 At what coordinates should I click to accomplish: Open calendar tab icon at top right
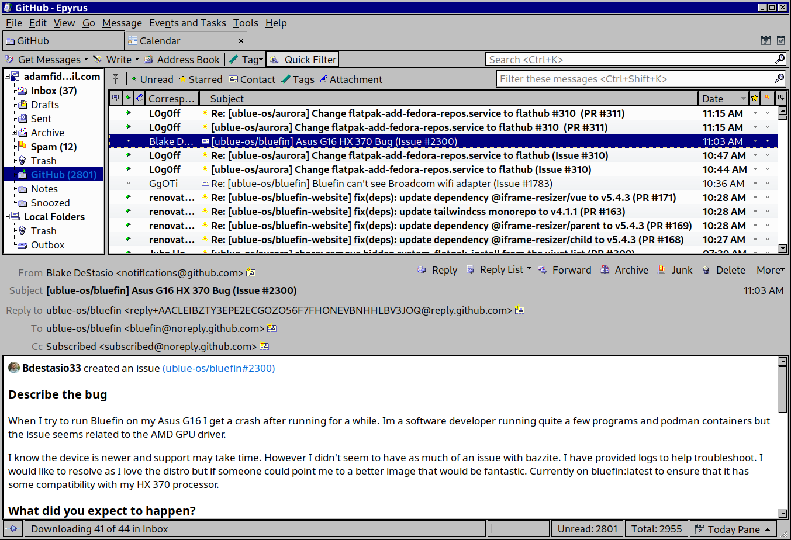pyautogui.click(x=766, y=40)
